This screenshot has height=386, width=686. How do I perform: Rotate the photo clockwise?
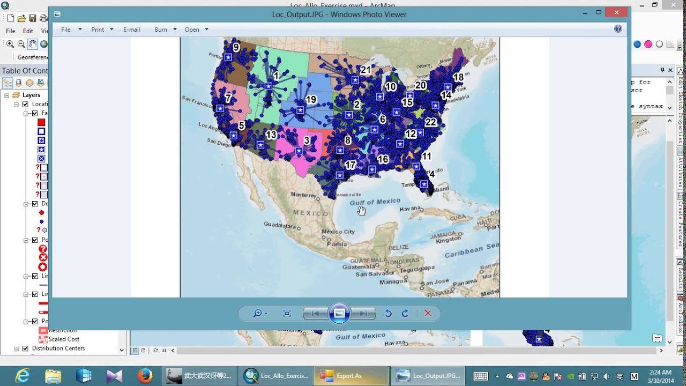point(405,314)
